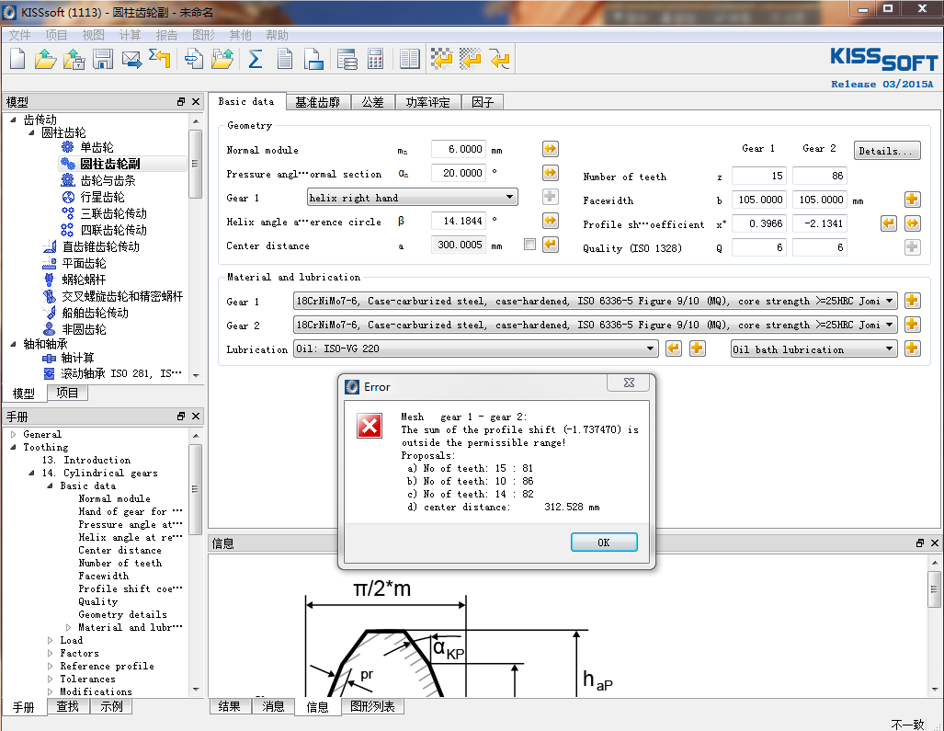Viewport: 944px width, 731px height.
Task: Click the new blank file toolbar icon
Action: pos(17,59)
